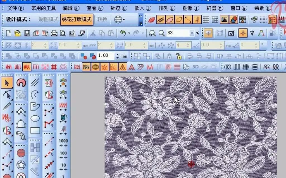Select the three interlocking rings motif icon
The width and height of the screenshot is (286, 178).
[227, 67]
